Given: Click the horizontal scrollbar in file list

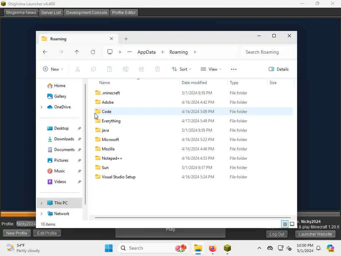Looking at the screenshot, I should click(193, 217).
